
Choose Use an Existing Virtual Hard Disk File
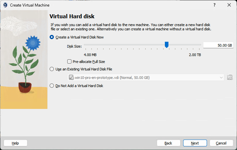click(52, 69)
